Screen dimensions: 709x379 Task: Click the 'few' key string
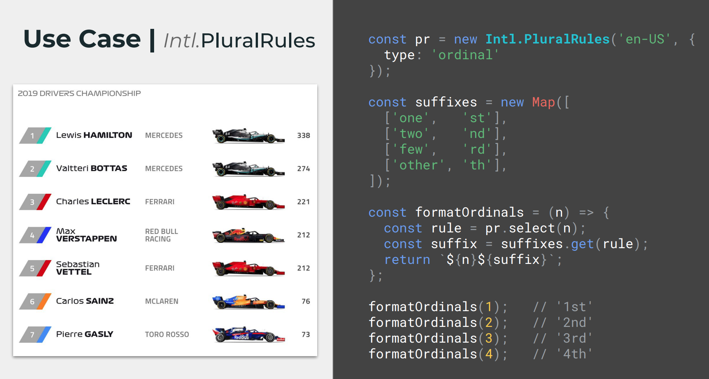click(411, 150)
